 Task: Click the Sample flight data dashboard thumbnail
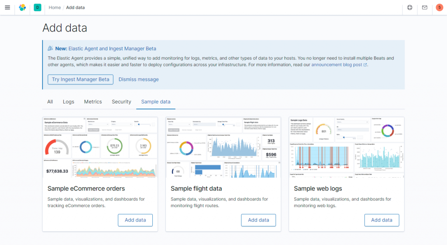[x=223, y=147]
